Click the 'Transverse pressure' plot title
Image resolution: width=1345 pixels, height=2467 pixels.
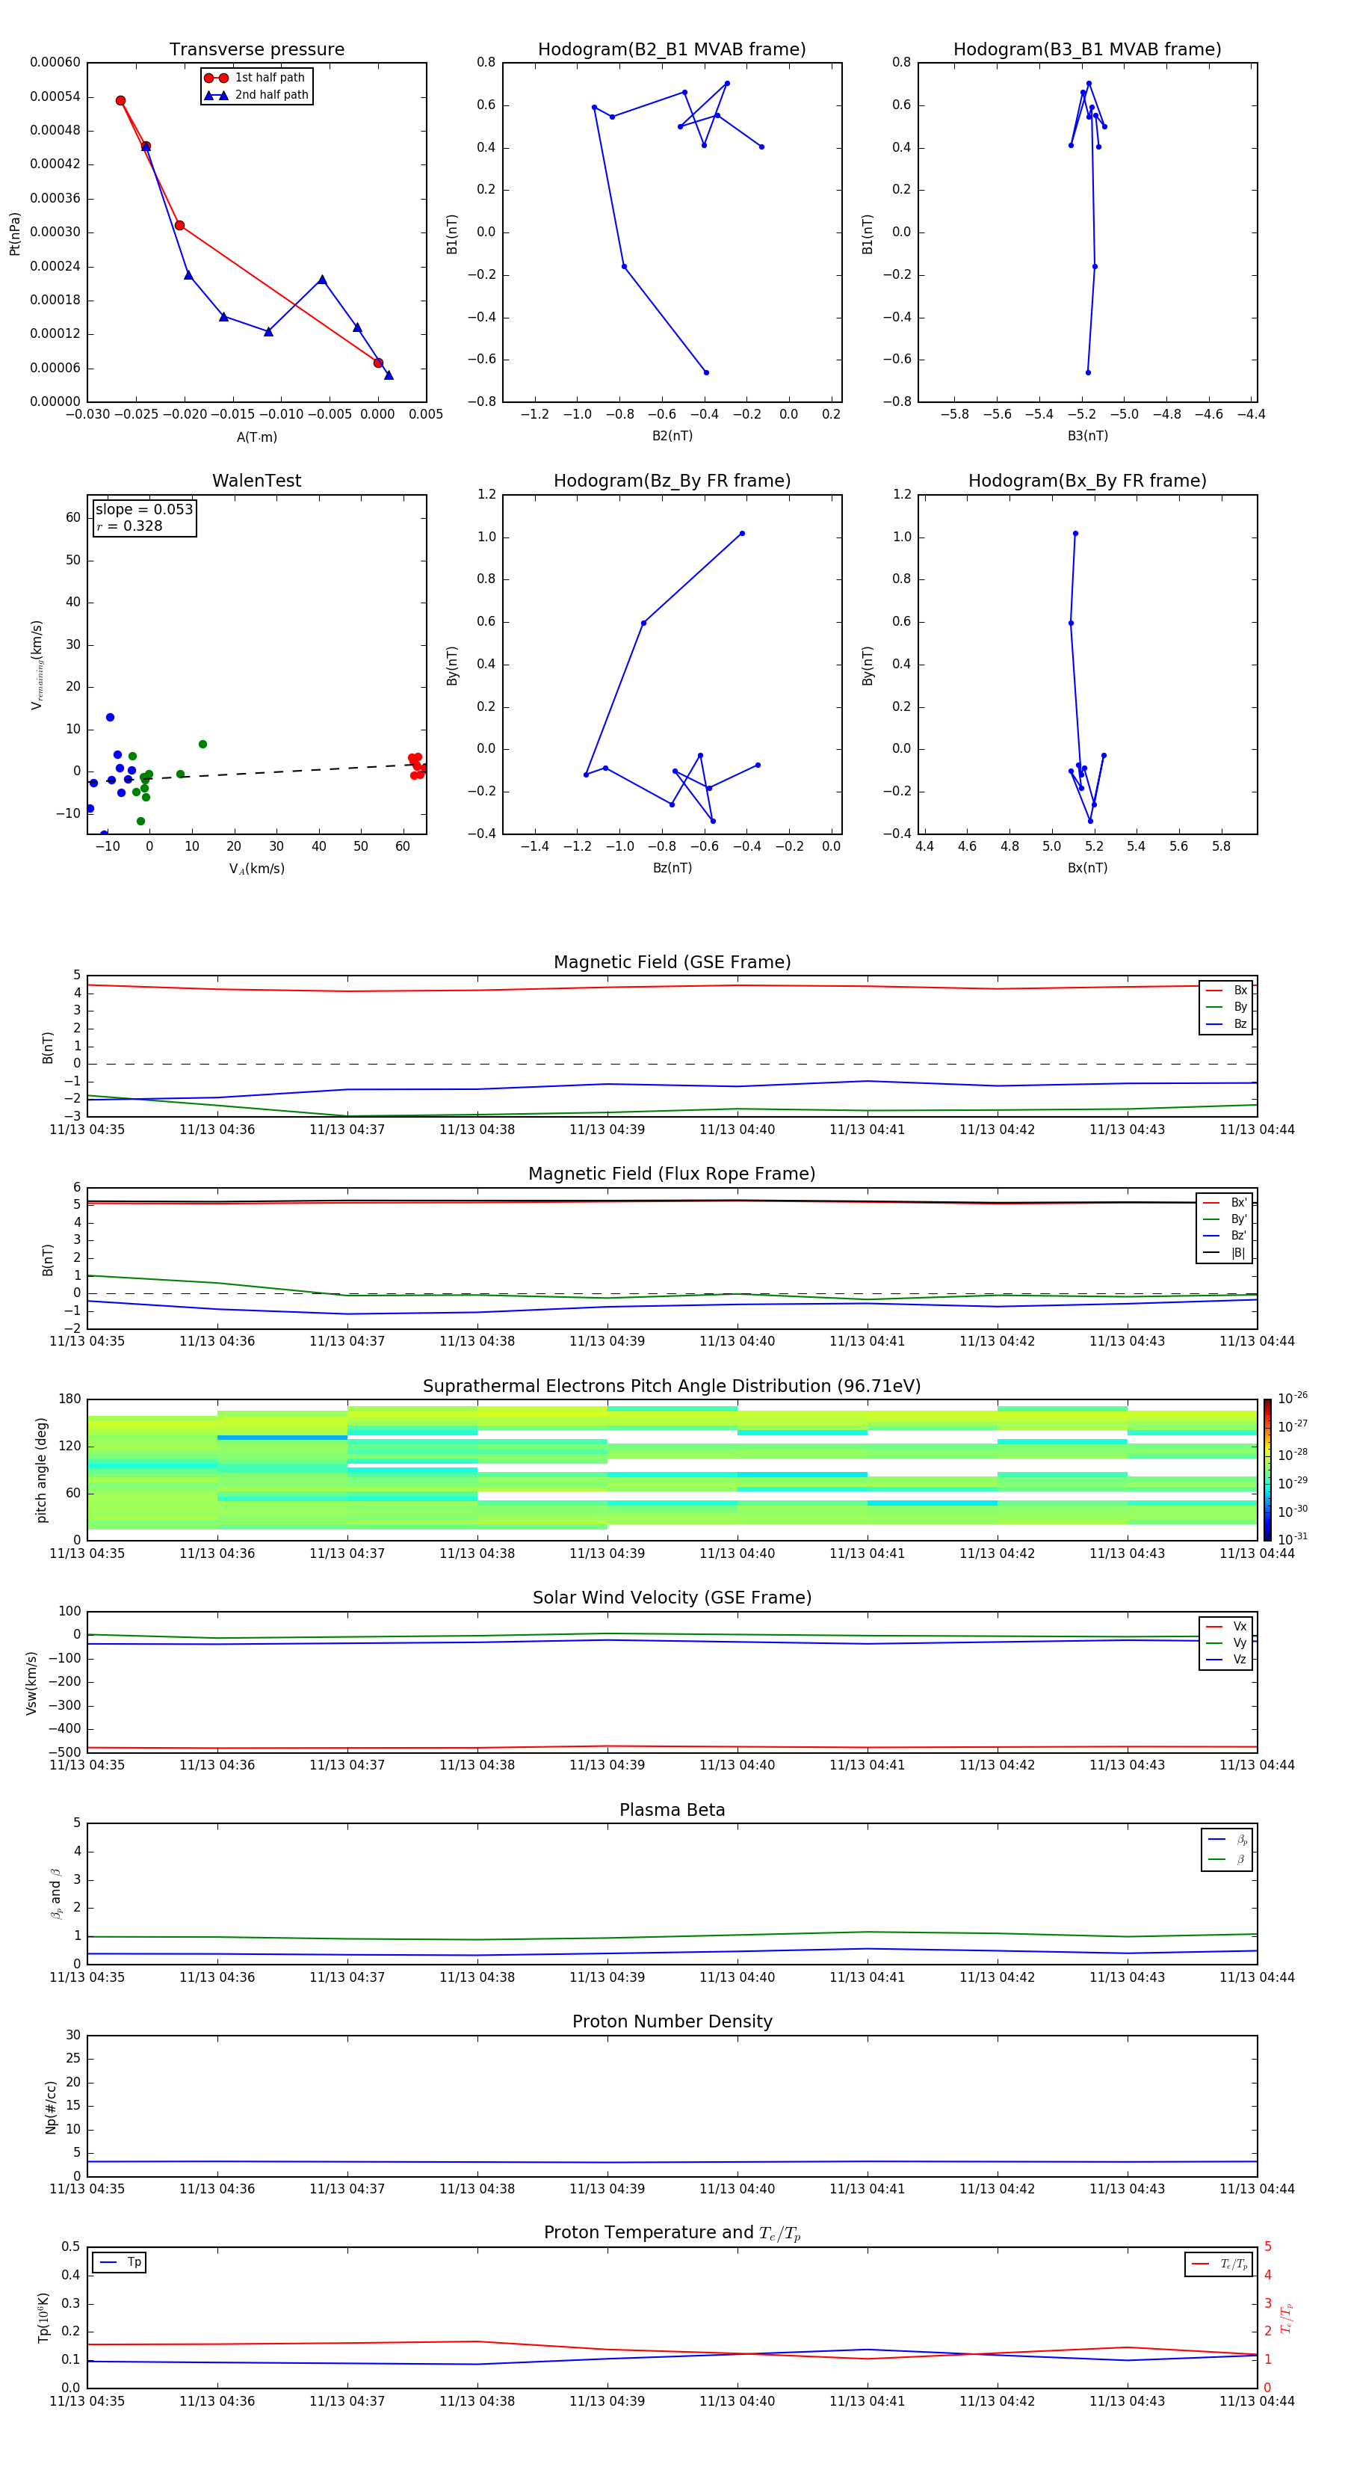tap(256, 50)
